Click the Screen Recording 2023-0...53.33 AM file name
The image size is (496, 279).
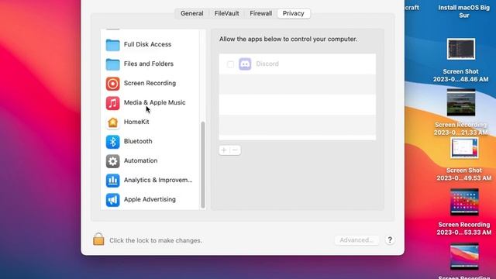point(464,229)
